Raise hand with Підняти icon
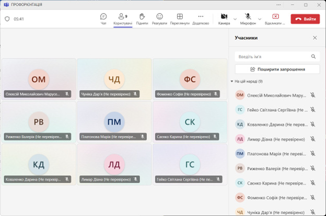The image size is (326, 216). pyautogui.click(x=142, y=18)
